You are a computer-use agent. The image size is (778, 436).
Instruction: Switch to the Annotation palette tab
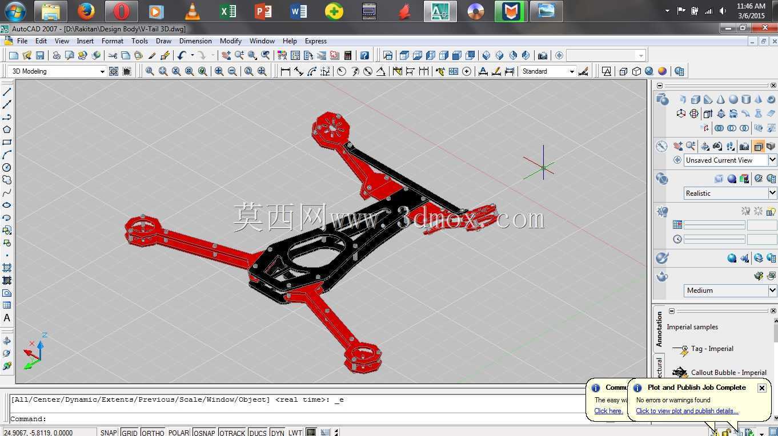click(659, 329)
